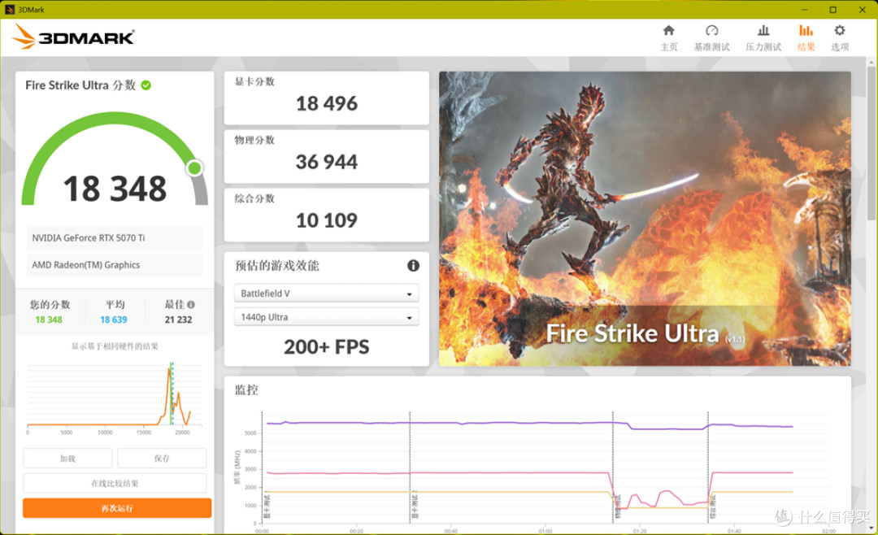Click the 物理分数 value 36 944
Image resolution: width=878 pixels, height=535 pixels.
(x=327, y=162)
